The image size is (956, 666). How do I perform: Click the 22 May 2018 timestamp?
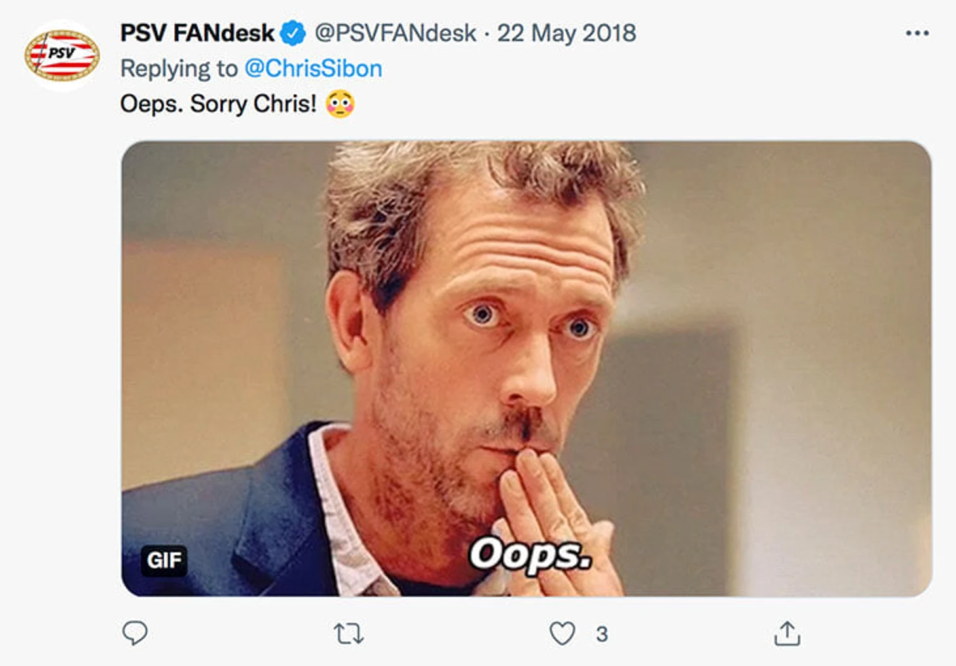pos(566,33)
